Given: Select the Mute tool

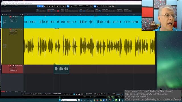Looking at the screenshot, I should coord(52,6).
